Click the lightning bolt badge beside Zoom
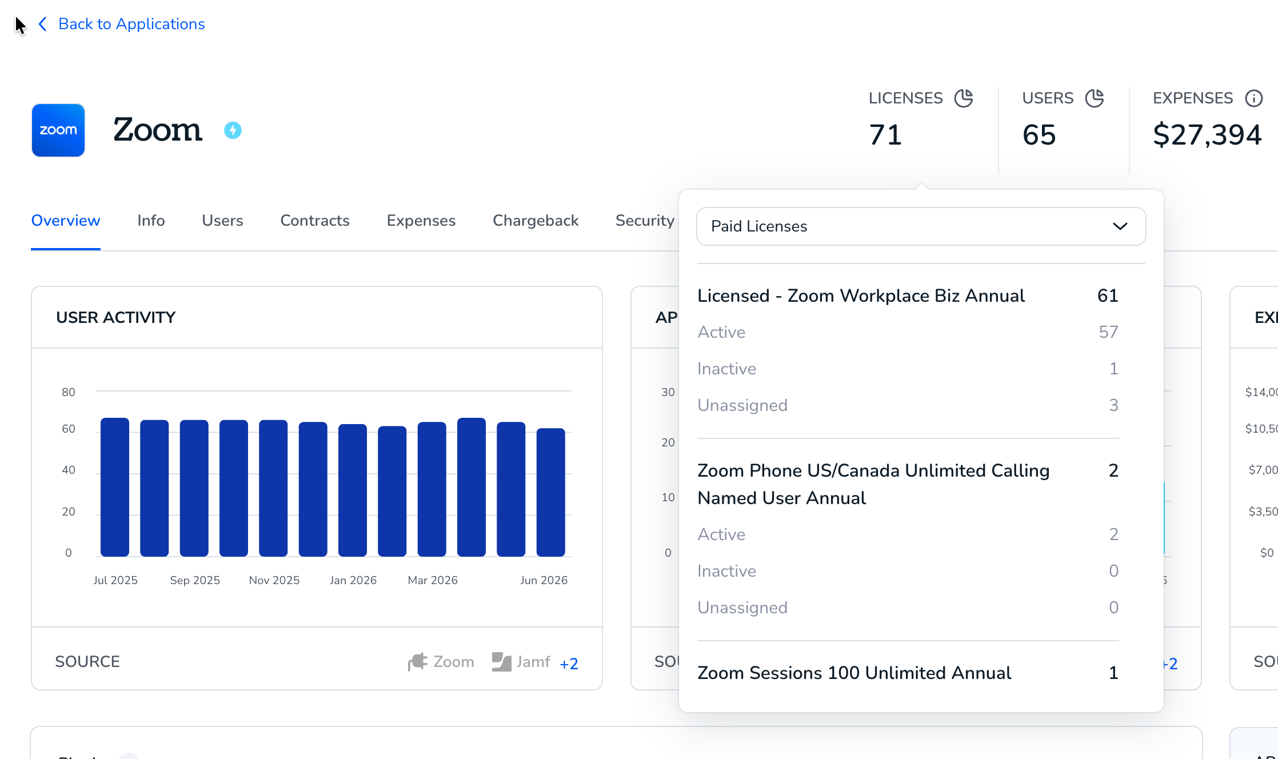This screenshot has height=759, width=1278. point(233,130)
